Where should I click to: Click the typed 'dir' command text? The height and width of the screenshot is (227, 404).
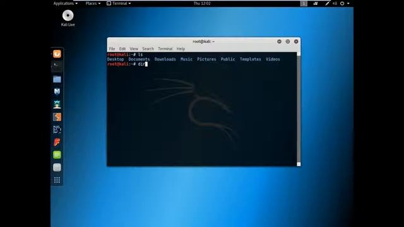(141, 64)
